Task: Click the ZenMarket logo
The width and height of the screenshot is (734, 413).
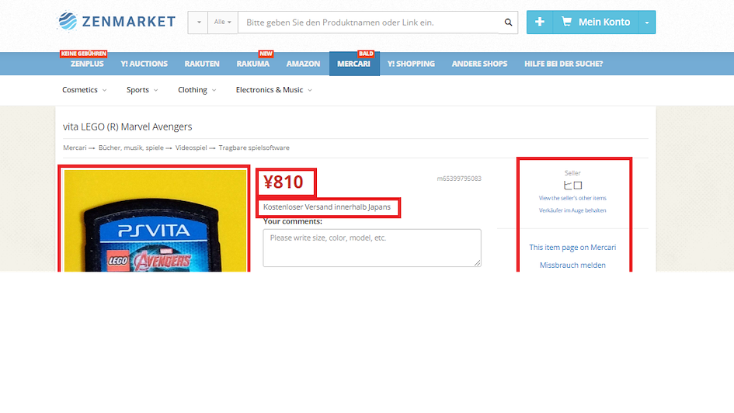Action: click(x=116, y=22)
